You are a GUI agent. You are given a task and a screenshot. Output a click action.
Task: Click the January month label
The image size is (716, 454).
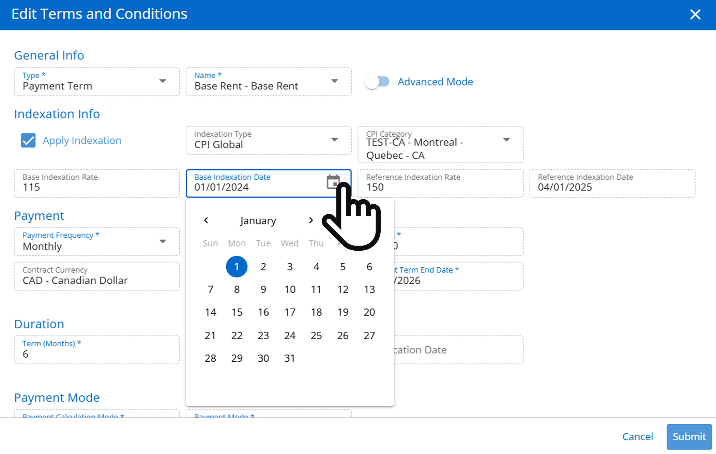pos(258,221)
